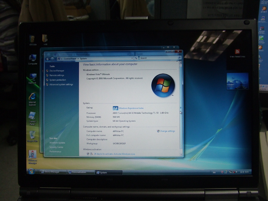Click Control Panel in the address breadcrumb

click(70, 59)
